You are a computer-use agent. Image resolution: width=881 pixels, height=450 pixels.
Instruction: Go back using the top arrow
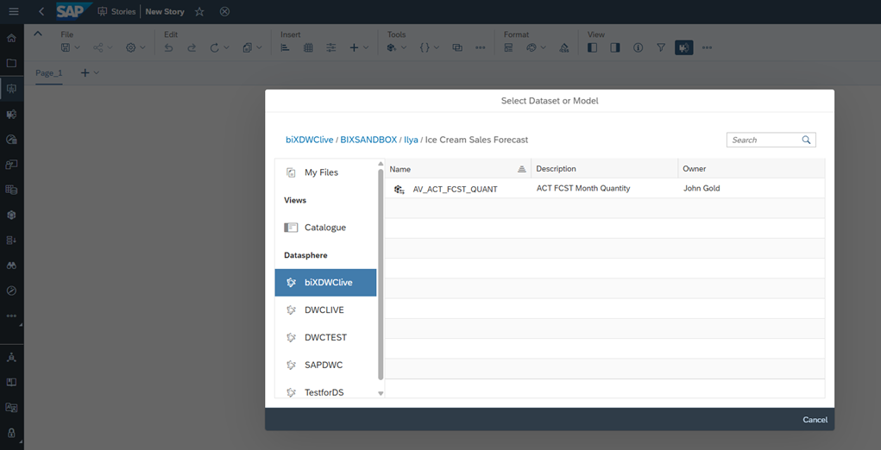(41, 11)
